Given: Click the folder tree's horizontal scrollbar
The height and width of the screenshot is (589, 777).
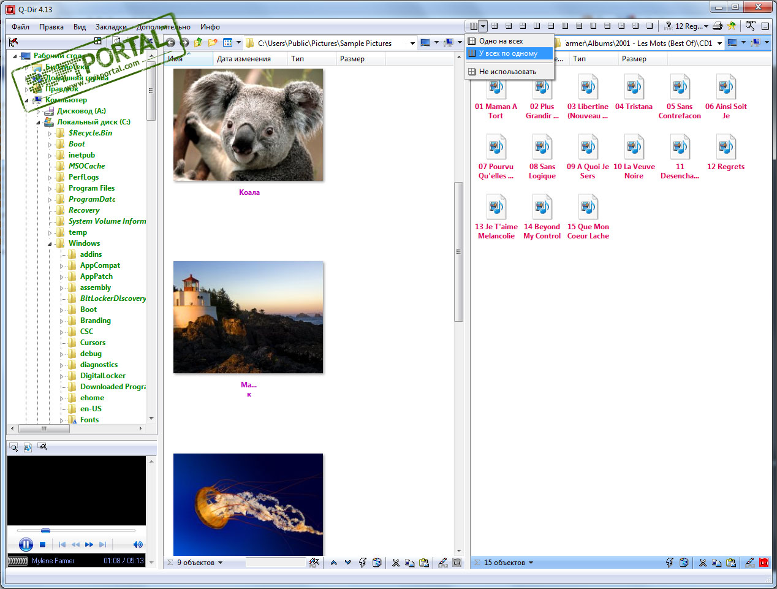Looking at the screenshot, I should pyautogui.click(x=44, y=429).
